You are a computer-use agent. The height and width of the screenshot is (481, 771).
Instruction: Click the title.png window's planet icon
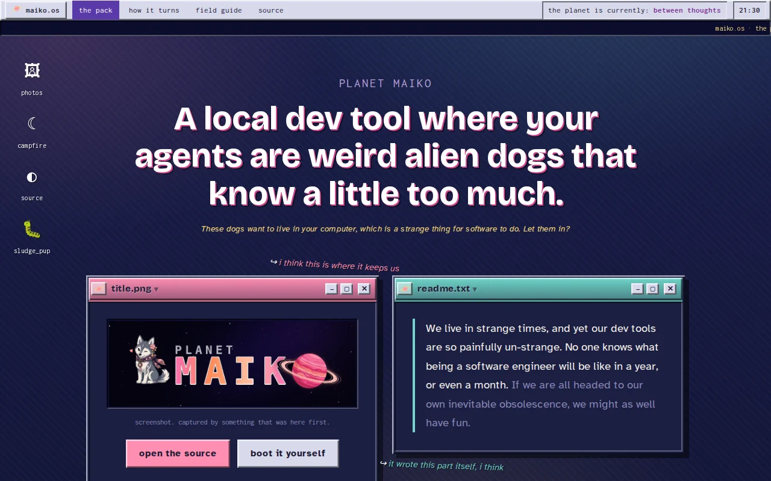point(99,289)
